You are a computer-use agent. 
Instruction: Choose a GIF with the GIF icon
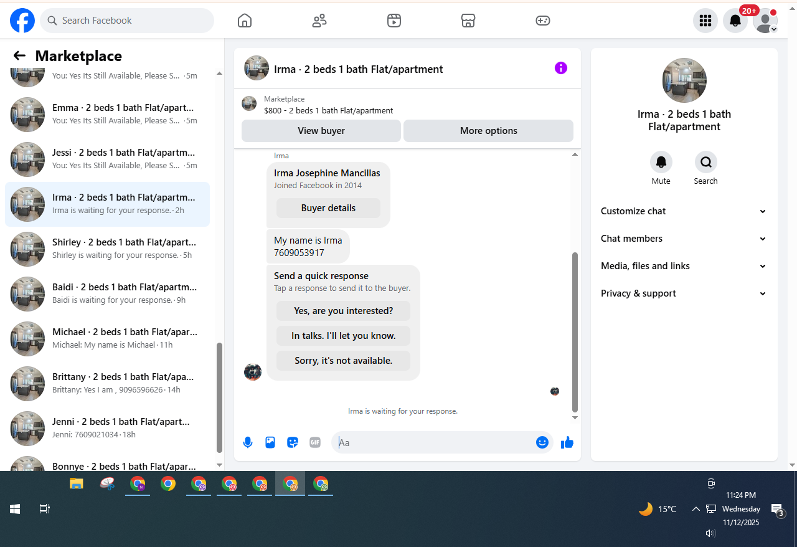pyautogui.click(x=315, y=442)
